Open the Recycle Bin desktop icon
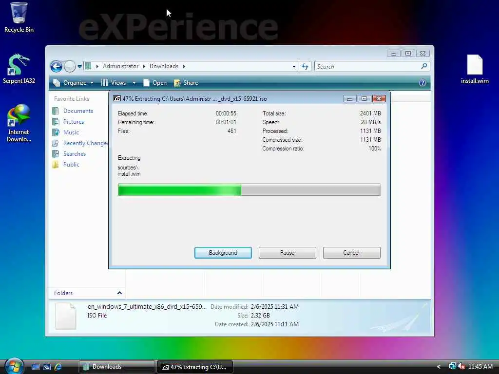 click(x=19, y=18)
